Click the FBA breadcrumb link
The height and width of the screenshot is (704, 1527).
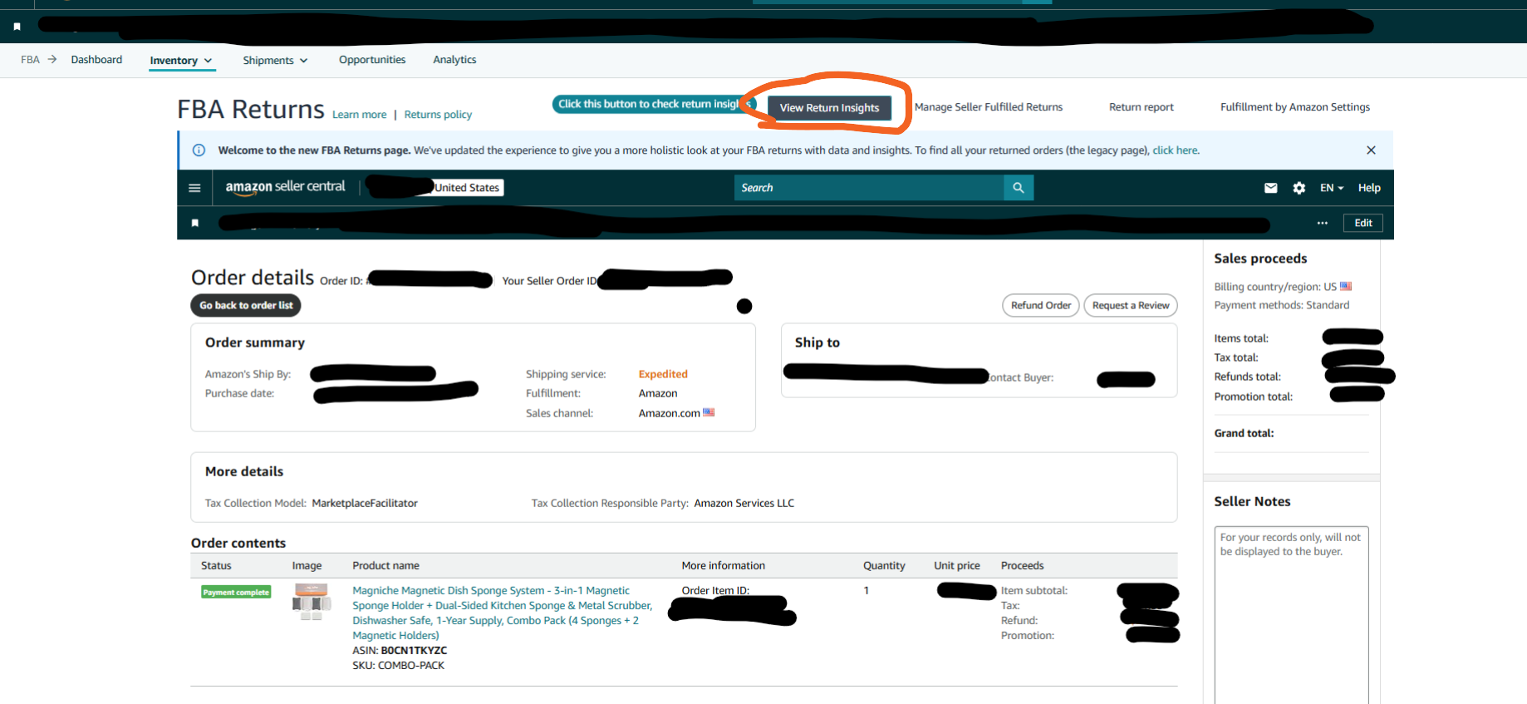tap(30, 60)
